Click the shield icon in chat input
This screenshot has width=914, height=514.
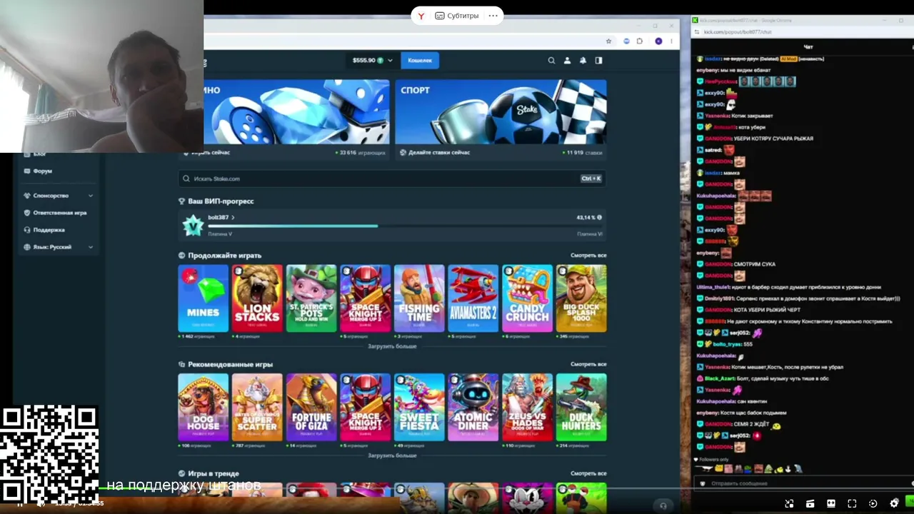(x=703, y=483)
